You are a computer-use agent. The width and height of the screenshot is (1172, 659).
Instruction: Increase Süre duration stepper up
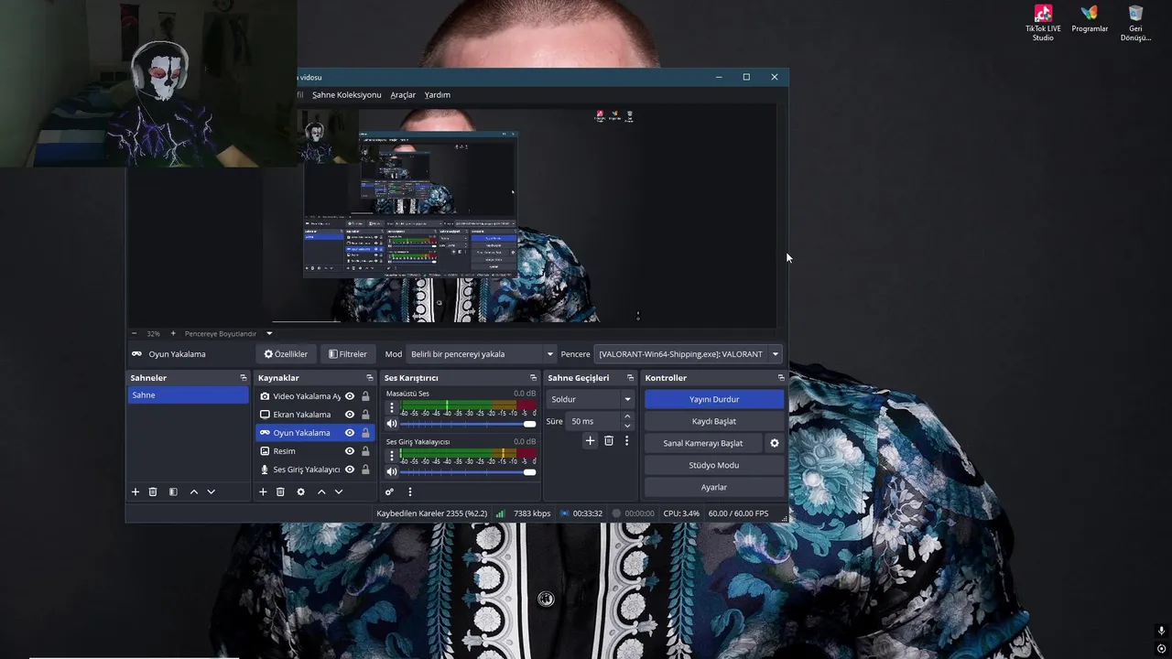click(x=627, y=416)
